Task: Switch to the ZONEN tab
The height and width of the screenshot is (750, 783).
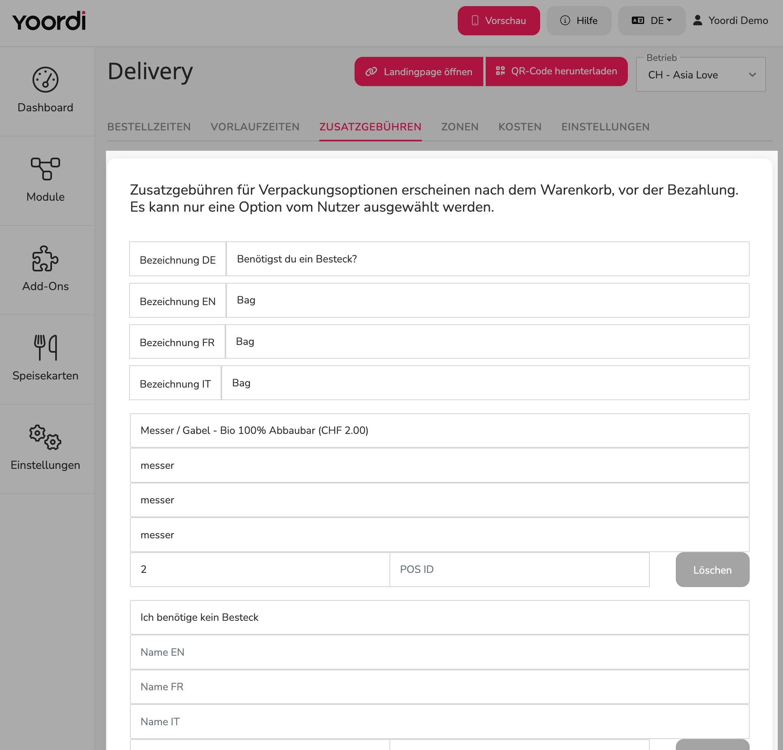Action: [x=460, y=127]
